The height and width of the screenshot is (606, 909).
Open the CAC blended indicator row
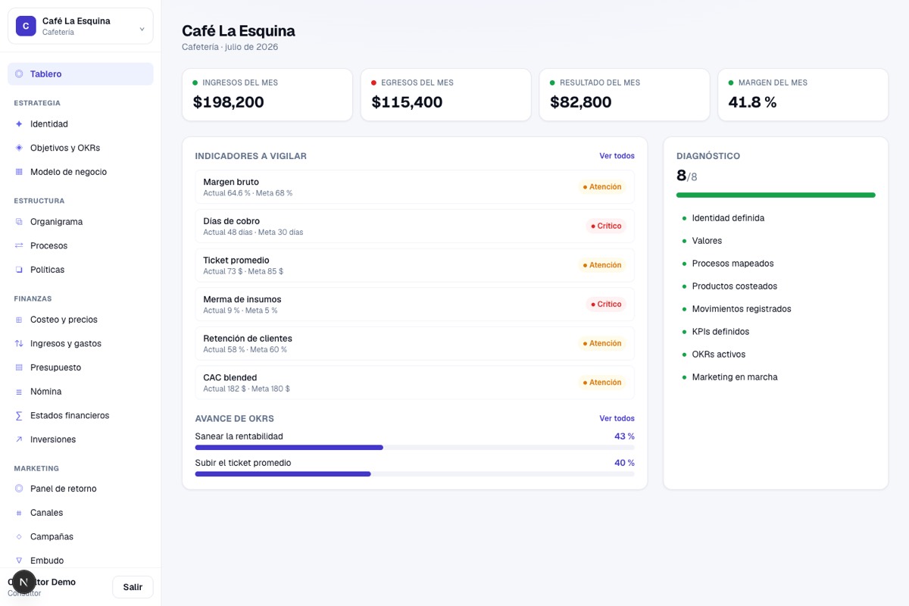[415, 383]
